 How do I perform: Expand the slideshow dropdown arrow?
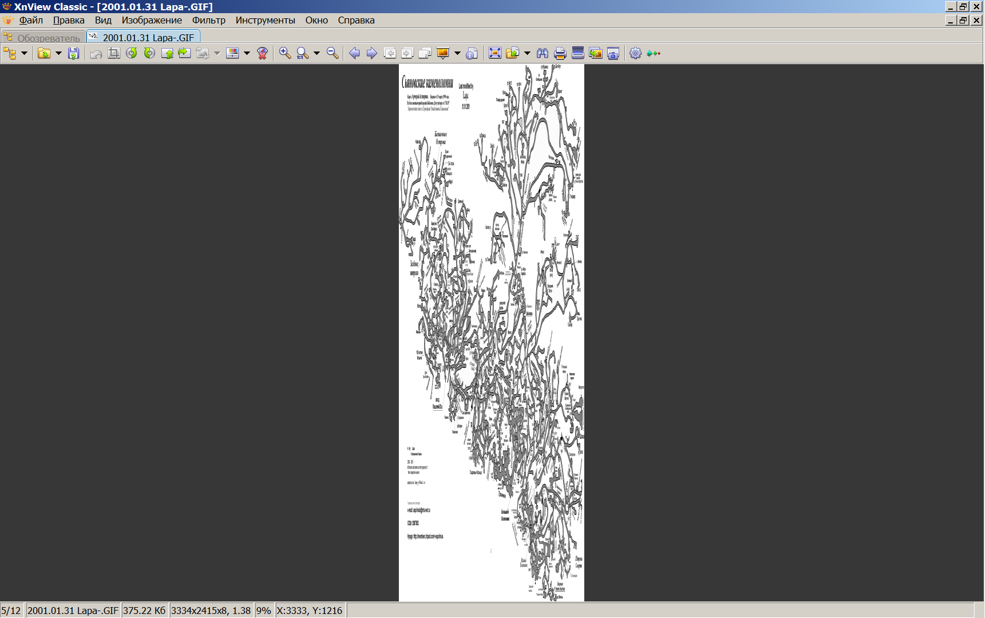[457, 53]
